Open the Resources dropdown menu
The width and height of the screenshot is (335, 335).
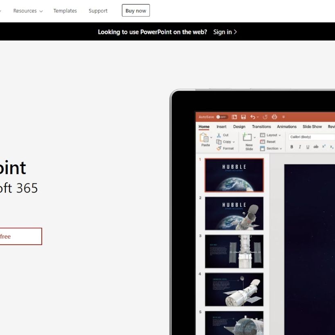click(x=28, y=11)
